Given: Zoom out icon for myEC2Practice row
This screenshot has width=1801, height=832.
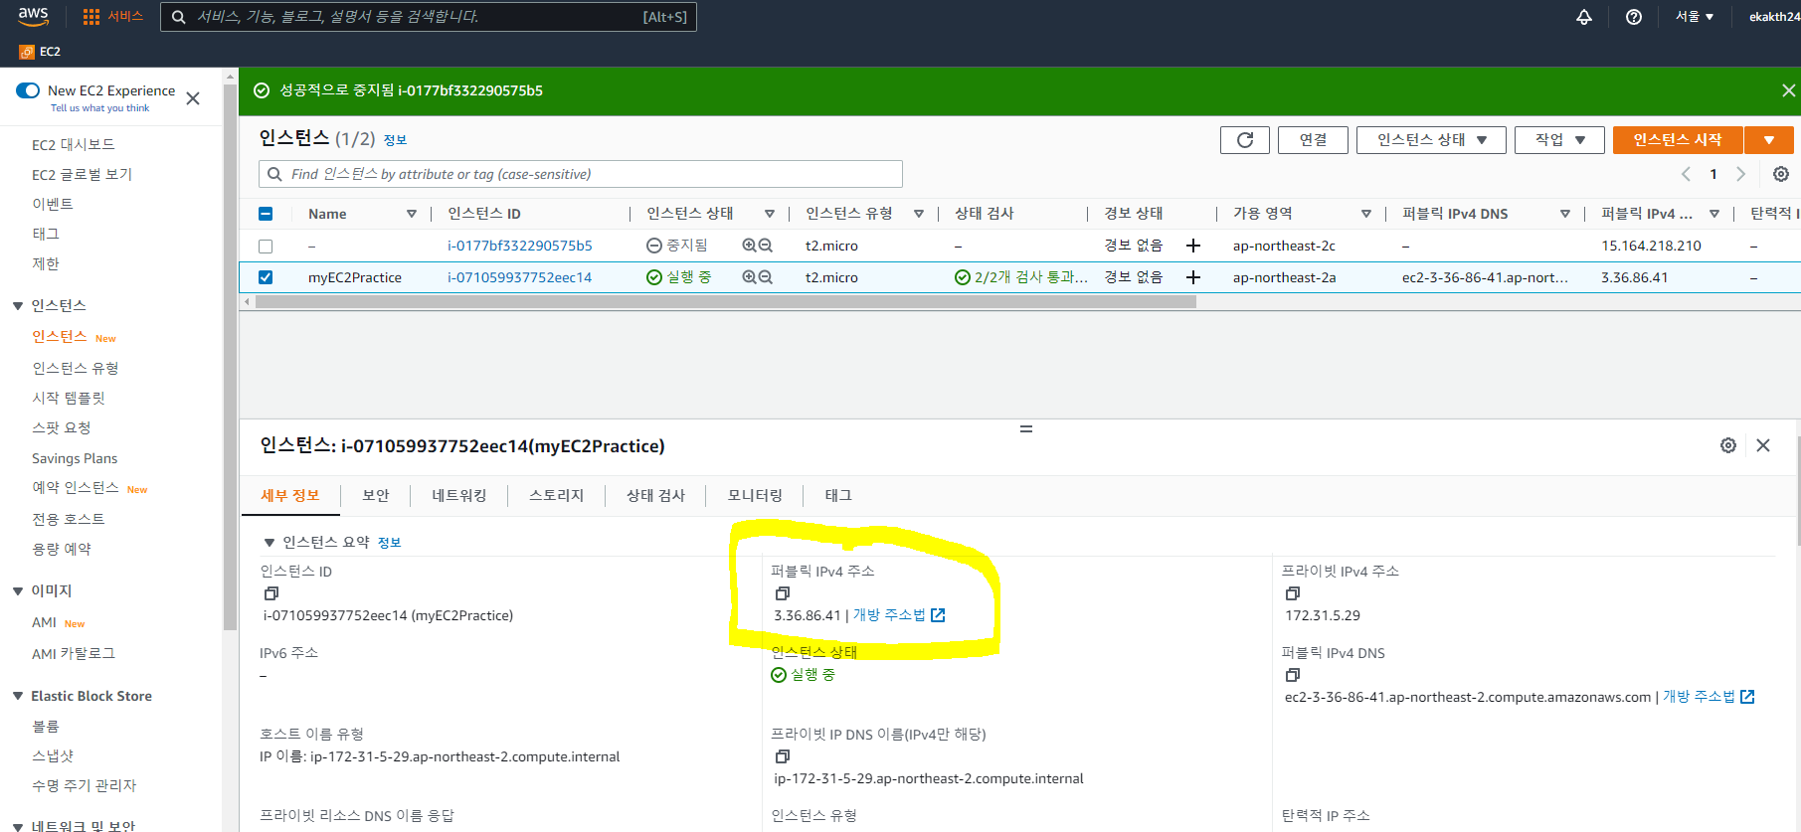Looking at the screenshot, I should tap(766, 277).
